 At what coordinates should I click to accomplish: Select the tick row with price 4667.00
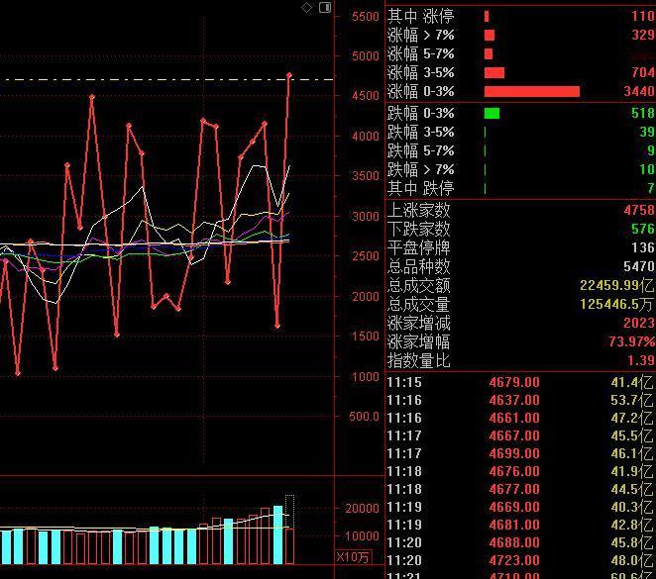(x=520, y=435)
